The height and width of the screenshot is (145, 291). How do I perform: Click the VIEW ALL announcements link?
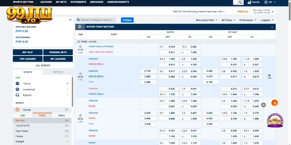(243, 12)
